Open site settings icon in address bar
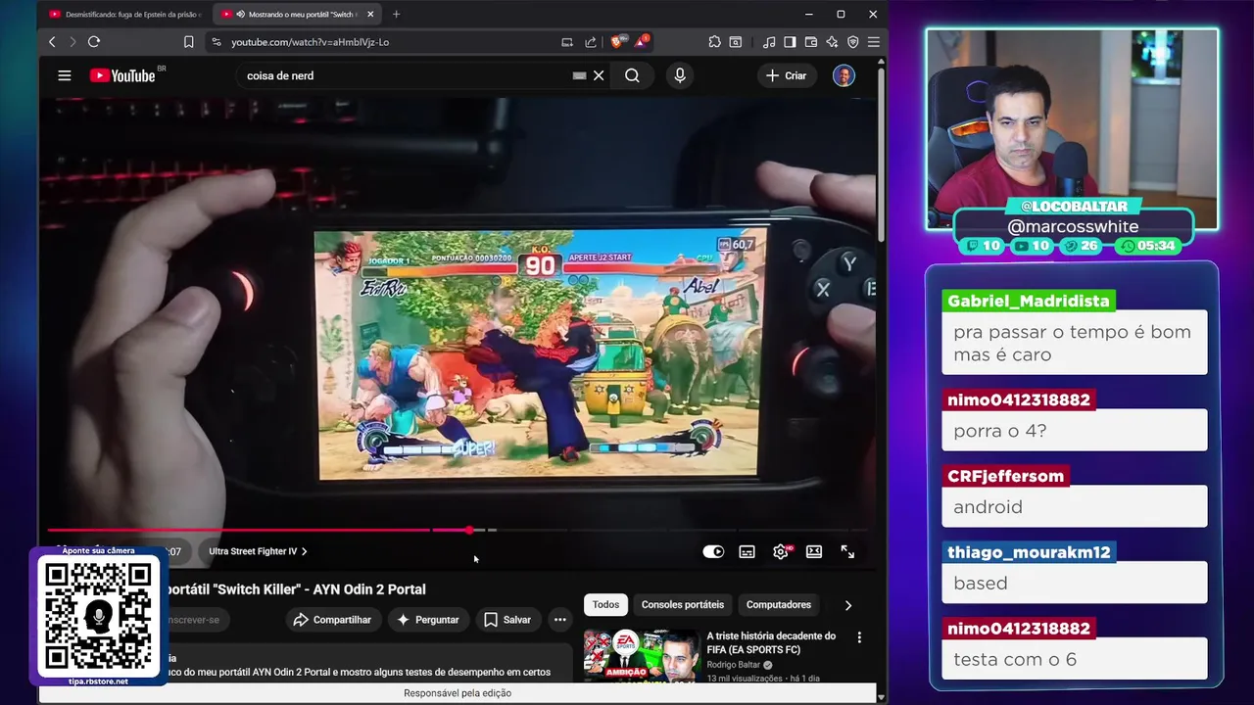 coord(217,42)
